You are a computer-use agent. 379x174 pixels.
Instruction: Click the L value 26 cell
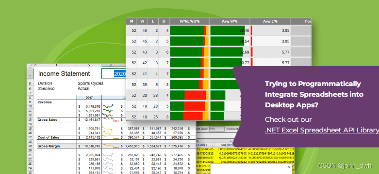(x=153, y=116)
